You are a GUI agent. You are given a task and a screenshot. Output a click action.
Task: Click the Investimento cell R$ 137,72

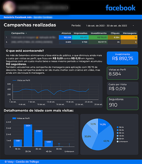(98, 42)
